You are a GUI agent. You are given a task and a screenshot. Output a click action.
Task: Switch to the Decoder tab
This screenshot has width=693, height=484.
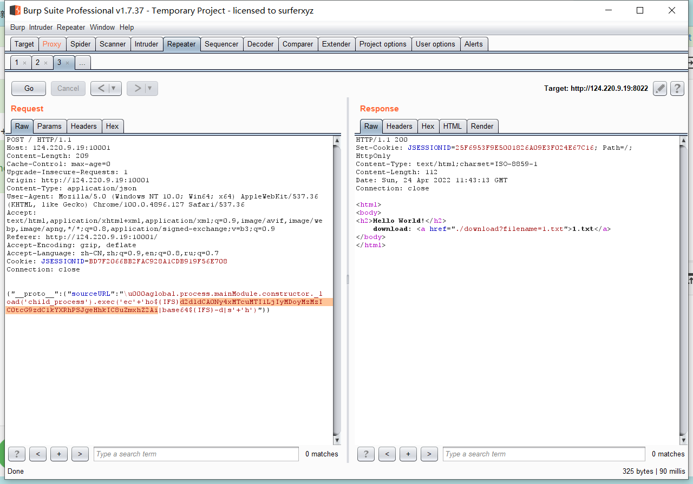coord(260,44)
